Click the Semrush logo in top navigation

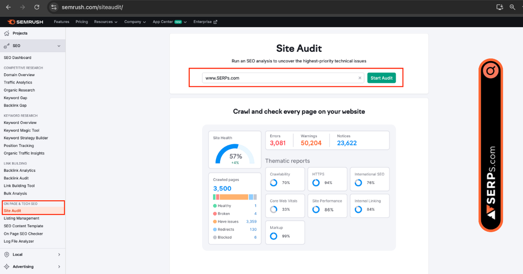click(24, 21)
